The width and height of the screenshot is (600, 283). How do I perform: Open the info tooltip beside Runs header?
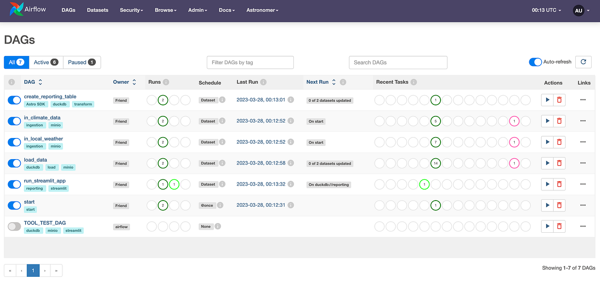165,82
